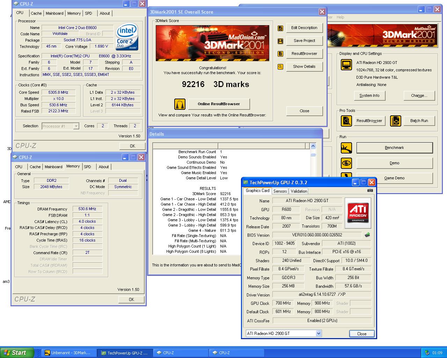The height and width of the screenshot is (358, 447).
Task: Click the 92216 3D marks score text
Action: click(x=215, y=84)
